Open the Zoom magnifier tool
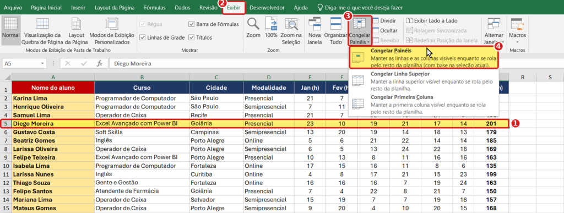 tap(253, 23)
